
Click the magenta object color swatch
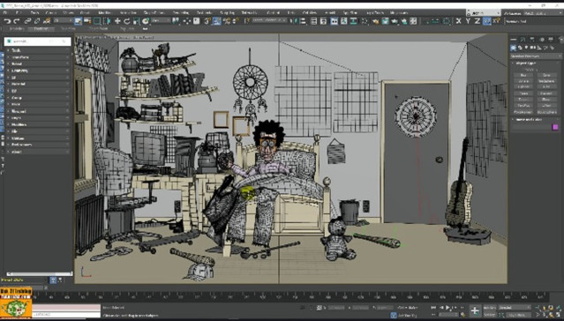coord(555,127)
